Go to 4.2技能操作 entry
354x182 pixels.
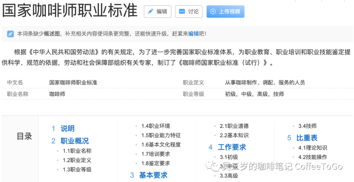[313, 157]
